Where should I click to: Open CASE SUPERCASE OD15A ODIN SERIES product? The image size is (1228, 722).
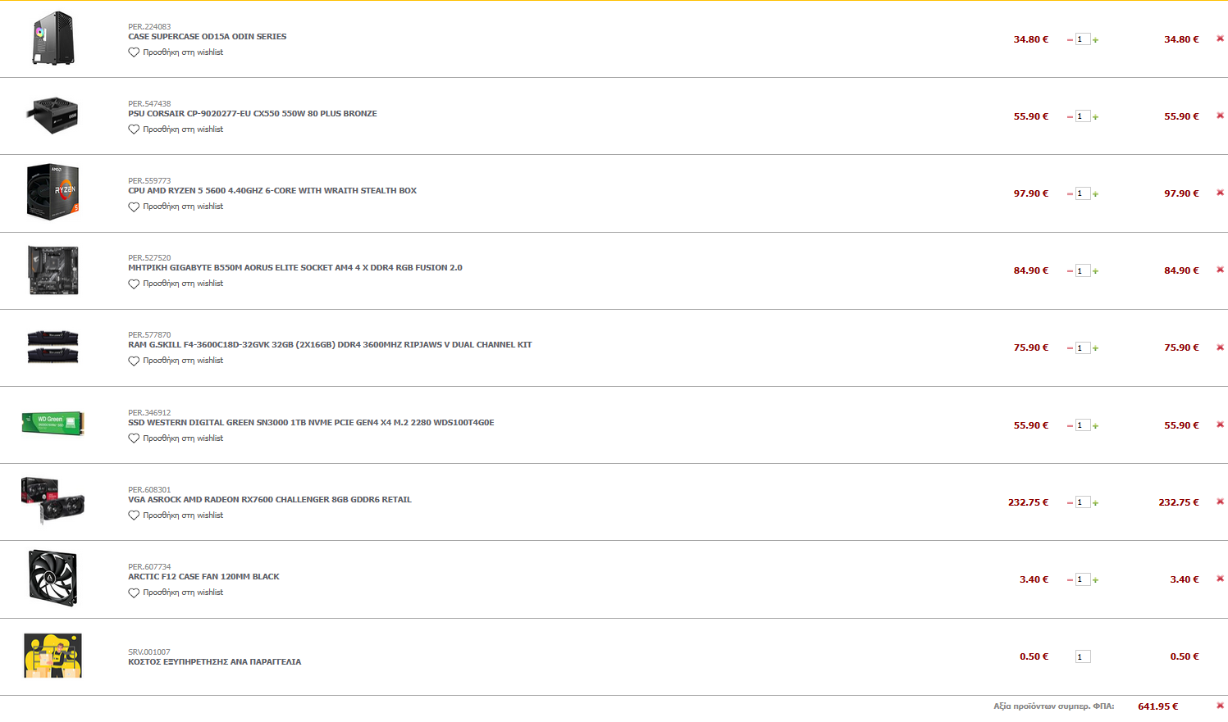click(x=208, y=37)
